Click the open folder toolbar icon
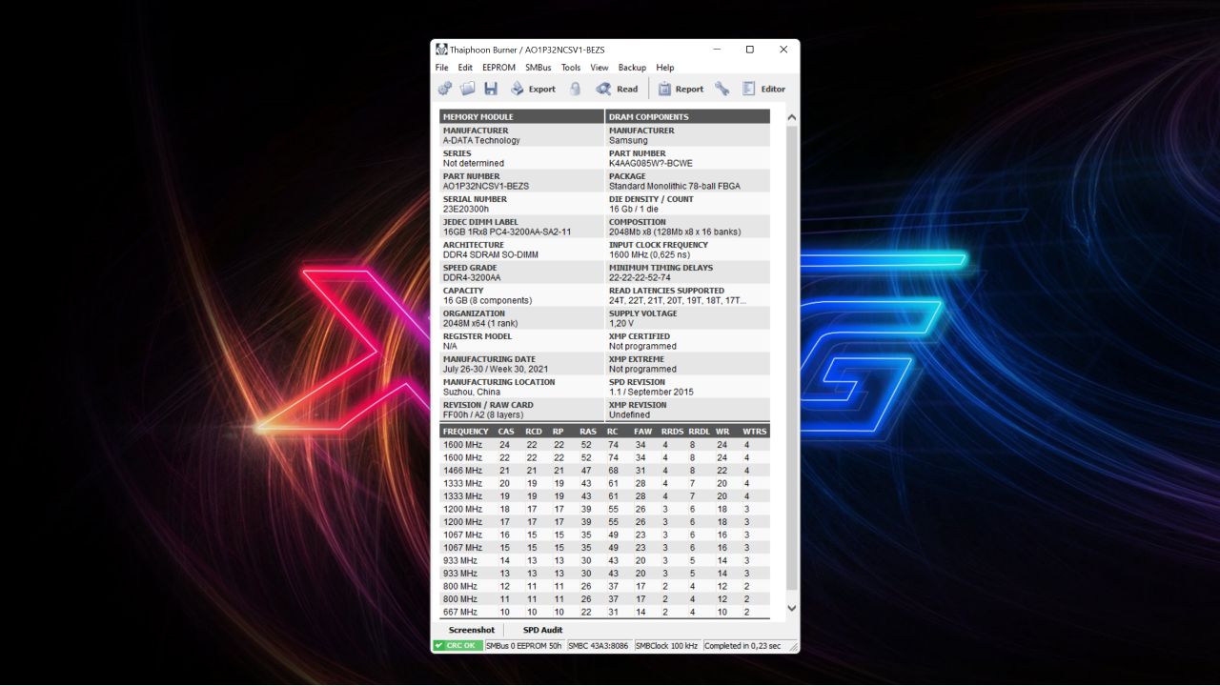 coord(468,89)
